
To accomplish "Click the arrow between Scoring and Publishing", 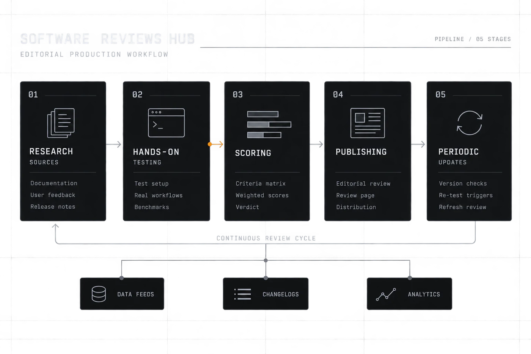I will click(x=316, y=144).
